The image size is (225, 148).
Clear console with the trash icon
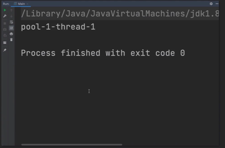[12, 40]
